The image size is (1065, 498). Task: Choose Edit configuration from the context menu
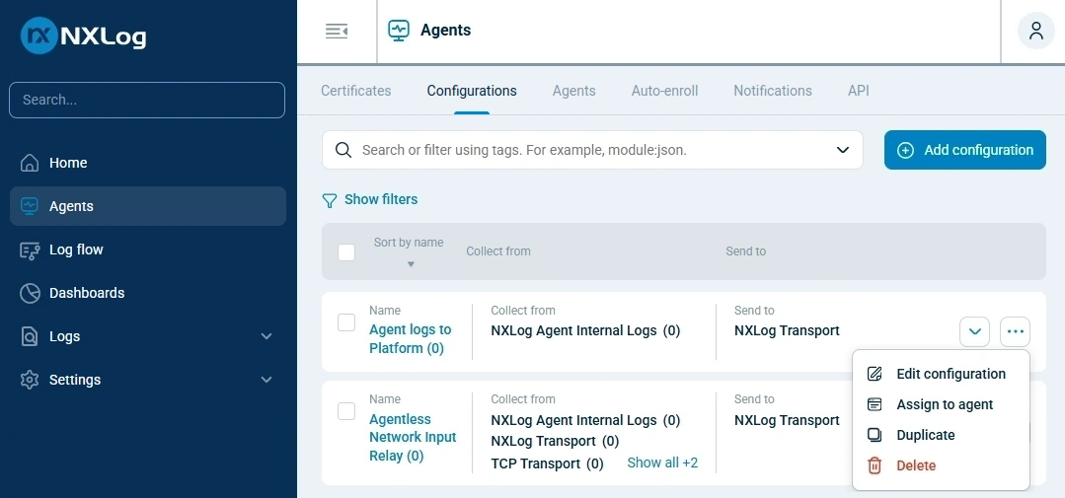[x=941, y=374]
